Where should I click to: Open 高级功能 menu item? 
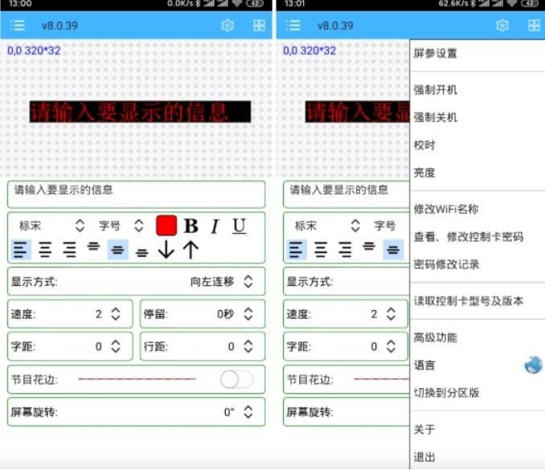point(435,337)
